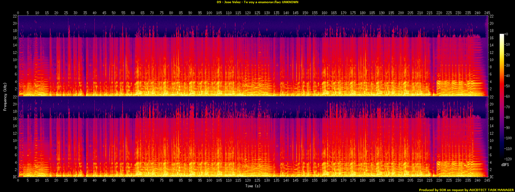Click the '125' tick on the bottom time axis
Image resolution: width=515 pixels, height=192 pixels.
257,181
